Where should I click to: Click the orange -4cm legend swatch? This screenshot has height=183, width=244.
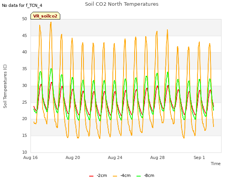pos(115,176)
